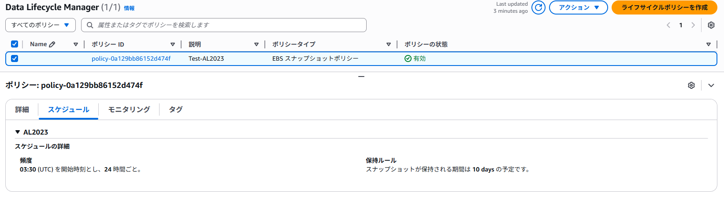Sort by ポリシータイプ column arrow

point(389,44)
